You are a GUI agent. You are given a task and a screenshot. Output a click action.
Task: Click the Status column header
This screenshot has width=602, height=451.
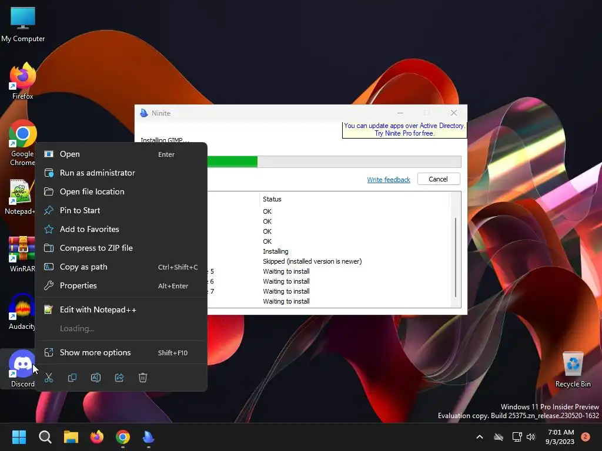[x=354, y=199]
